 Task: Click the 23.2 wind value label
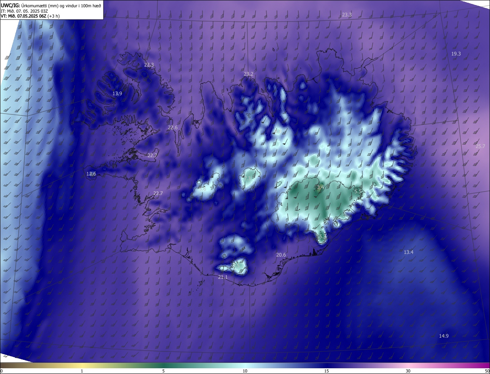click(x=248, y=74)
